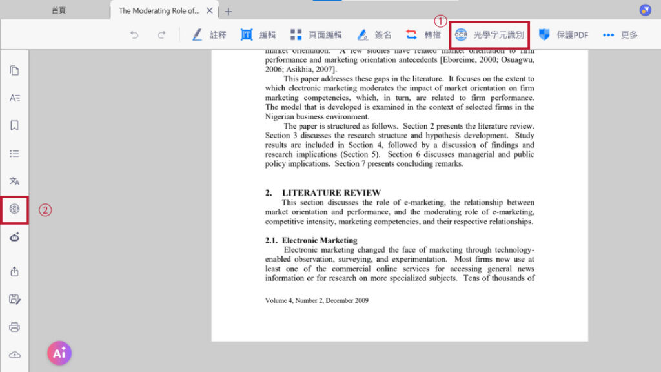Click the line starting 'policy implications. Section 7'
This screenshot has width=661, height=372.
(x=364, y=163)
